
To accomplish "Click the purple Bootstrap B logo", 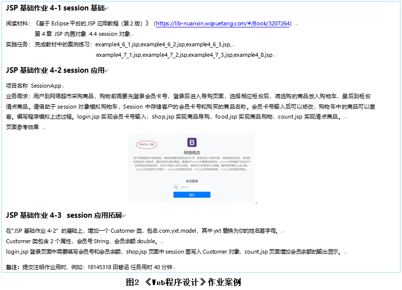I will (x=192, y=143).
